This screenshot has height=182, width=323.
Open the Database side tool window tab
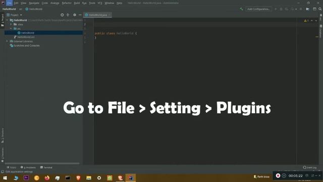click(321, 31)
